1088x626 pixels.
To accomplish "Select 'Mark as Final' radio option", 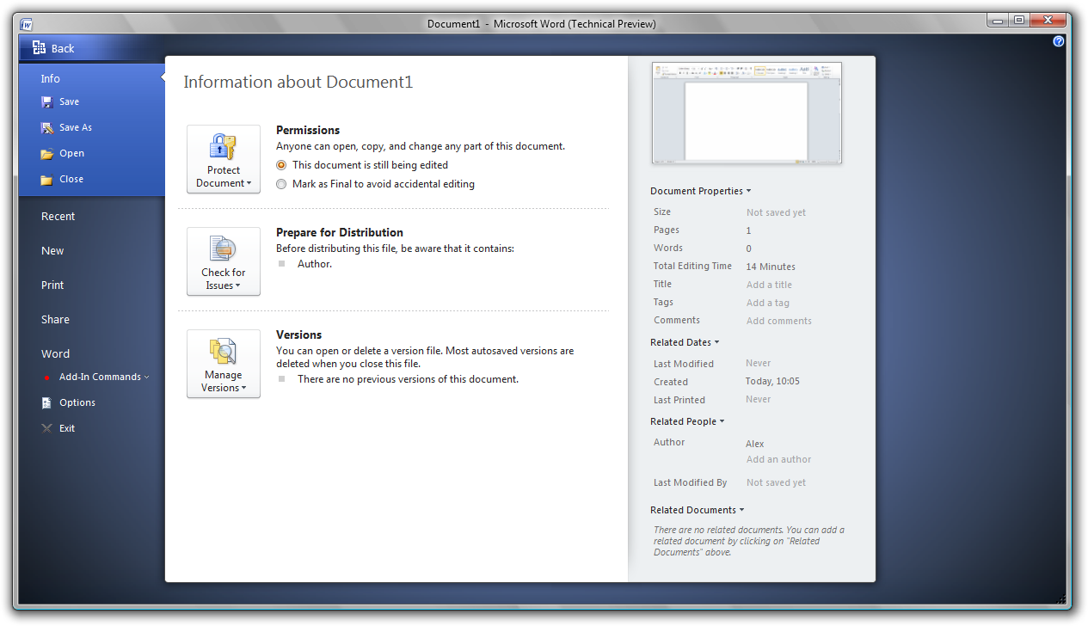I will point(281,184).
